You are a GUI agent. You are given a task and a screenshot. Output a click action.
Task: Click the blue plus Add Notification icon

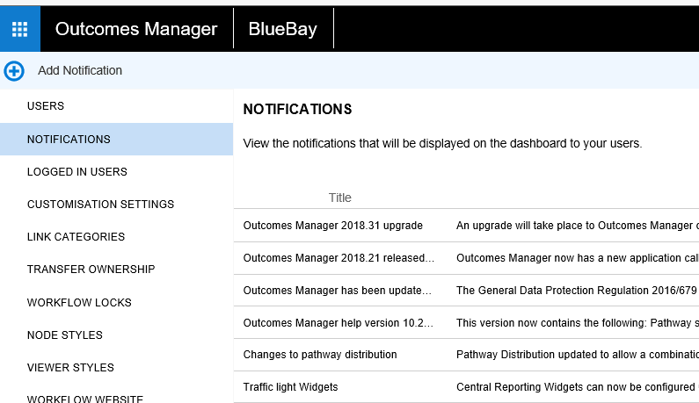coord(14,70)
